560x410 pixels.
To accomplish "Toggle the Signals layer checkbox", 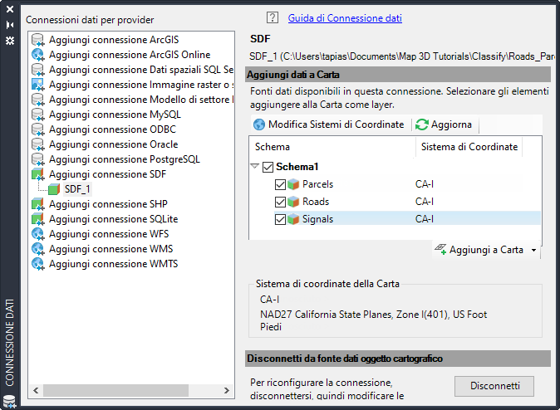I will pos(280,219).
